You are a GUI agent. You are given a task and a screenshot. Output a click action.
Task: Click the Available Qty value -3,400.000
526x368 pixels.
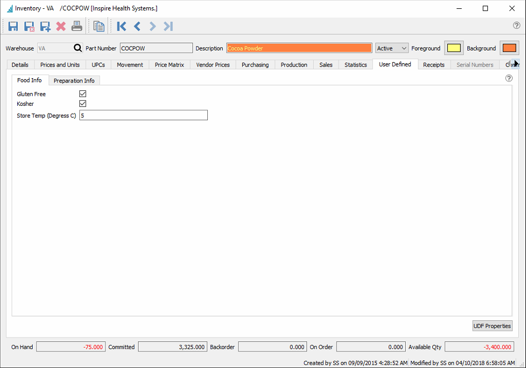coord(479,347)
